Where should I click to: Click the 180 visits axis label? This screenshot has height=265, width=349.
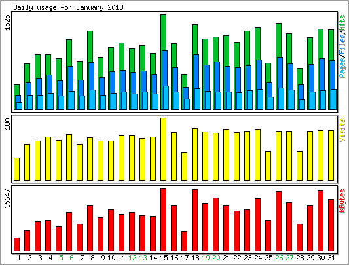[7, 124]
